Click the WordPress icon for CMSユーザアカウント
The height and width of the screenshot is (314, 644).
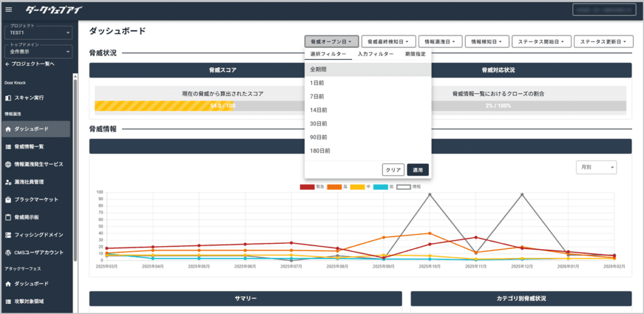(x=8, y=252)
